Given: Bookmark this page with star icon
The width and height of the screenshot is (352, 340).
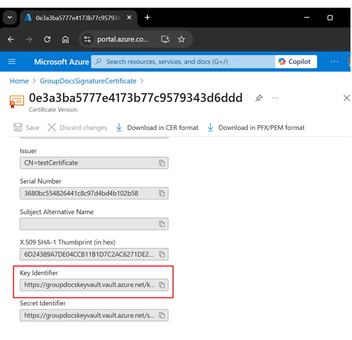Looking at the screenshot, I should [181, 39].
